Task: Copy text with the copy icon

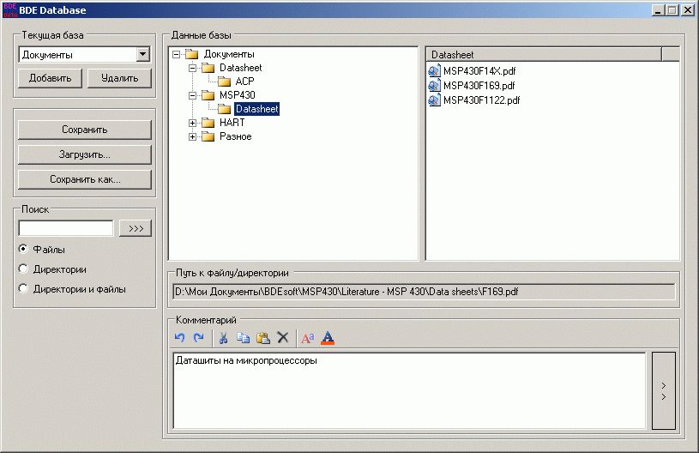Action: 244,338
